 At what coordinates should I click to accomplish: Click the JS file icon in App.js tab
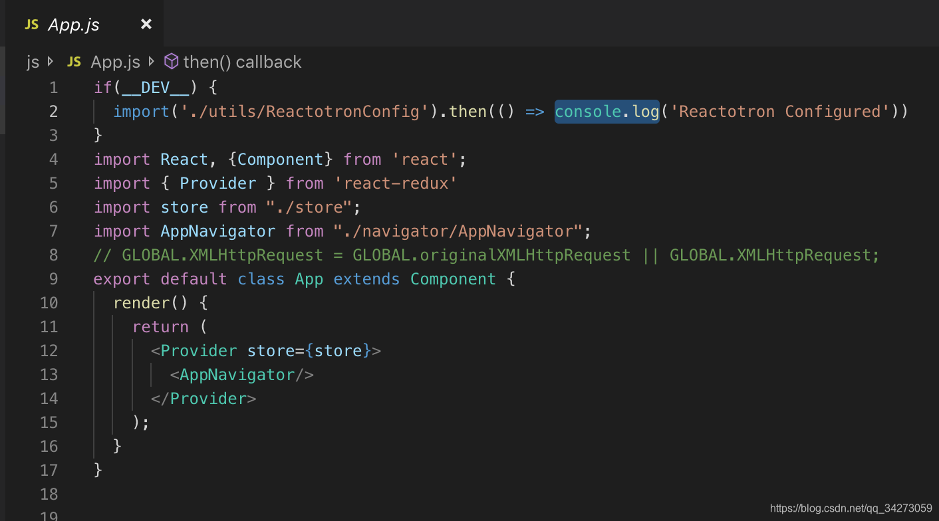coord(31,25)
